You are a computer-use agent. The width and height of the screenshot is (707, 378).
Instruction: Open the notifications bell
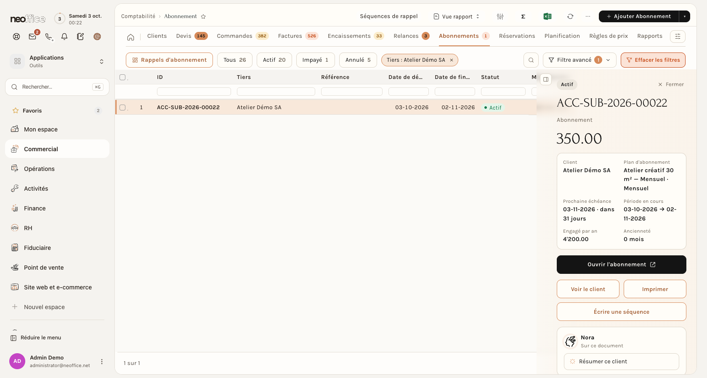click(x=64, y=37)
